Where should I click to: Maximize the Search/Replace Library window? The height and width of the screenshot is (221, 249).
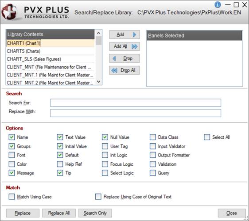click(x=236, y=5)
